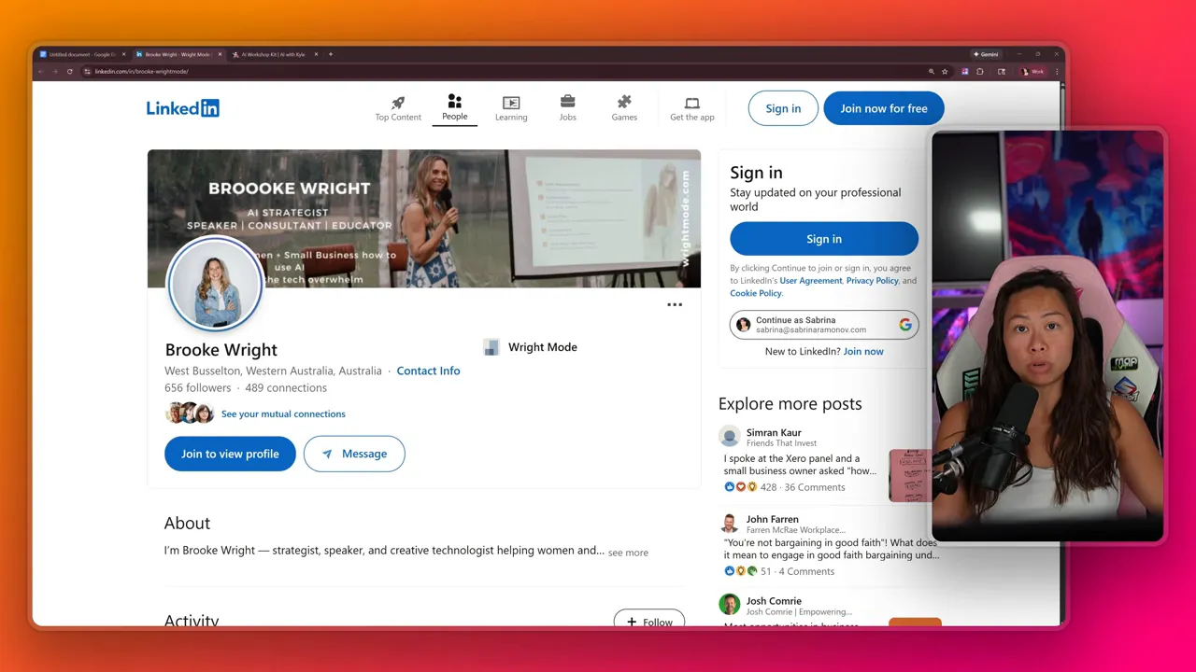Open See your mutual connections

283,413
